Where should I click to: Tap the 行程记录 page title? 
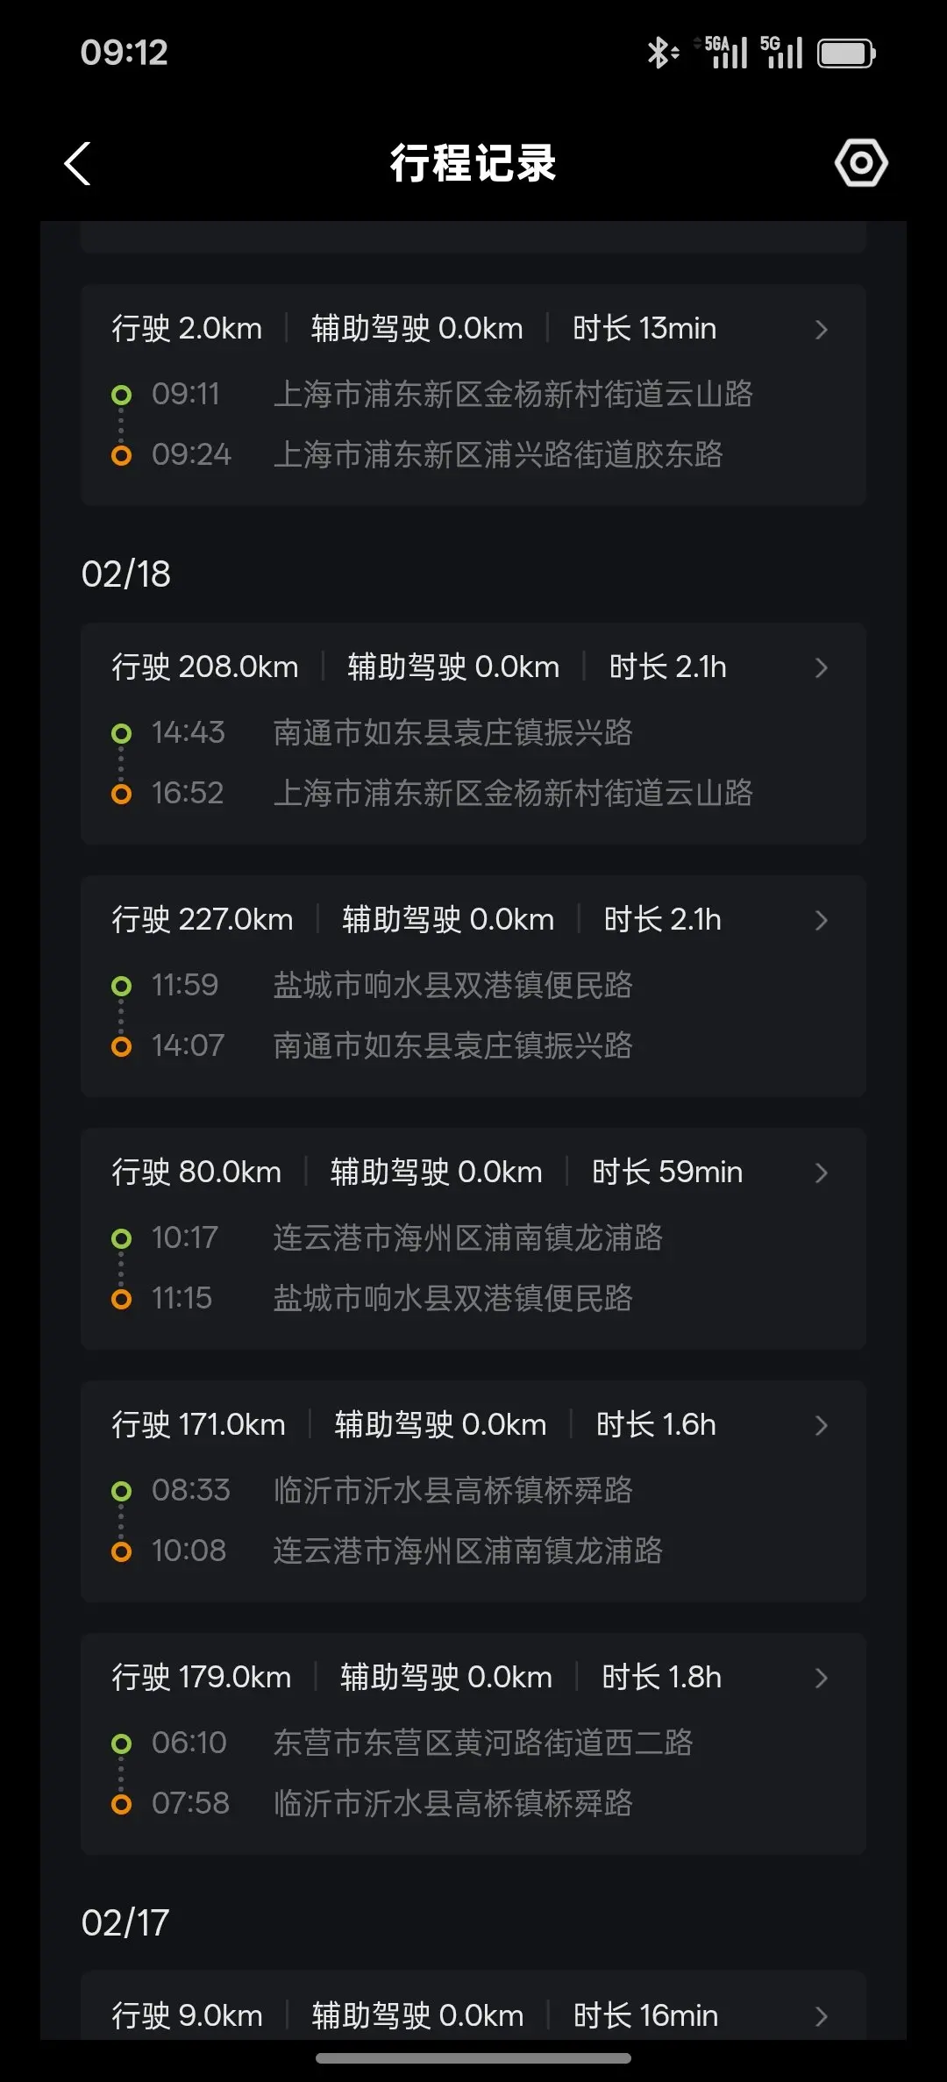[x=473, y=164]
